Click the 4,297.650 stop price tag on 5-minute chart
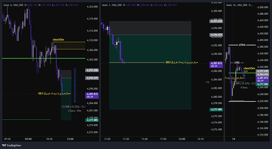 pyautogui.click(x=92, y=70)
